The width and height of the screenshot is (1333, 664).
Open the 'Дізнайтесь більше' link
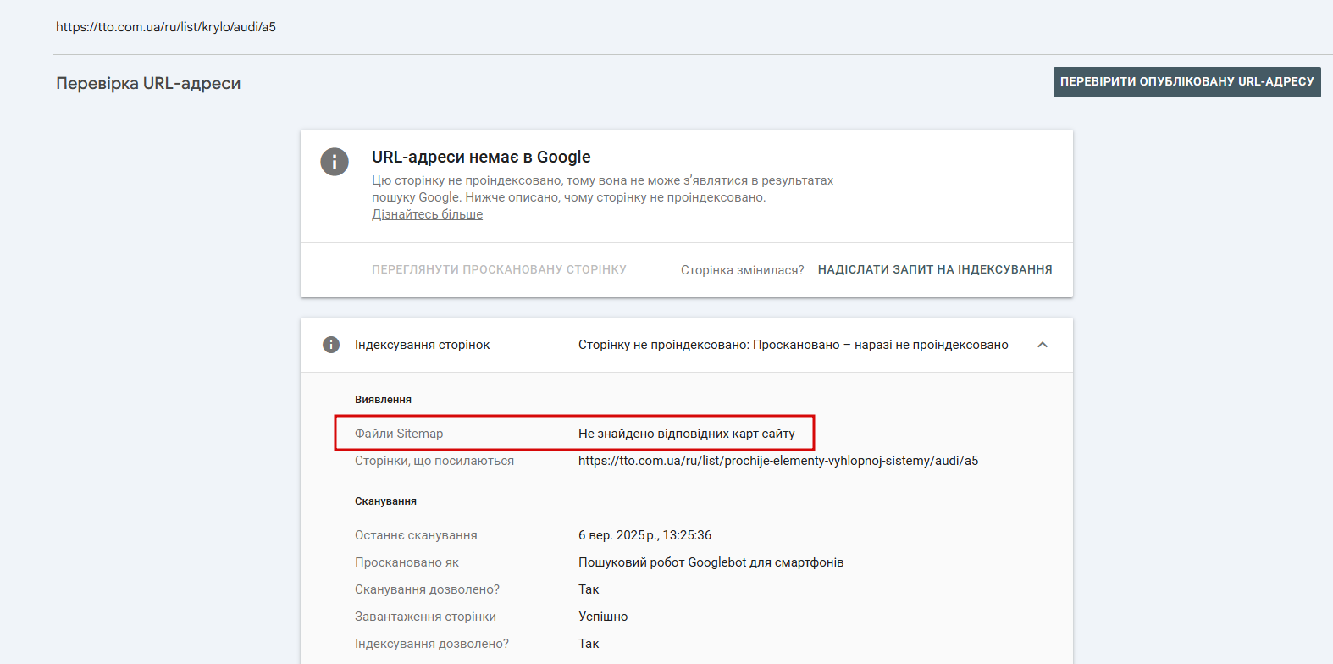point(427,214)
